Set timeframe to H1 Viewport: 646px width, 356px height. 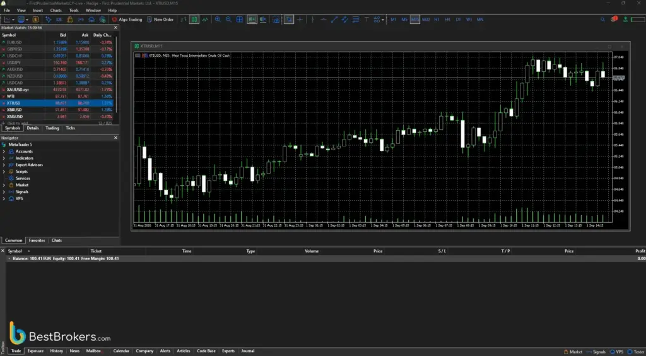(437, 20)
